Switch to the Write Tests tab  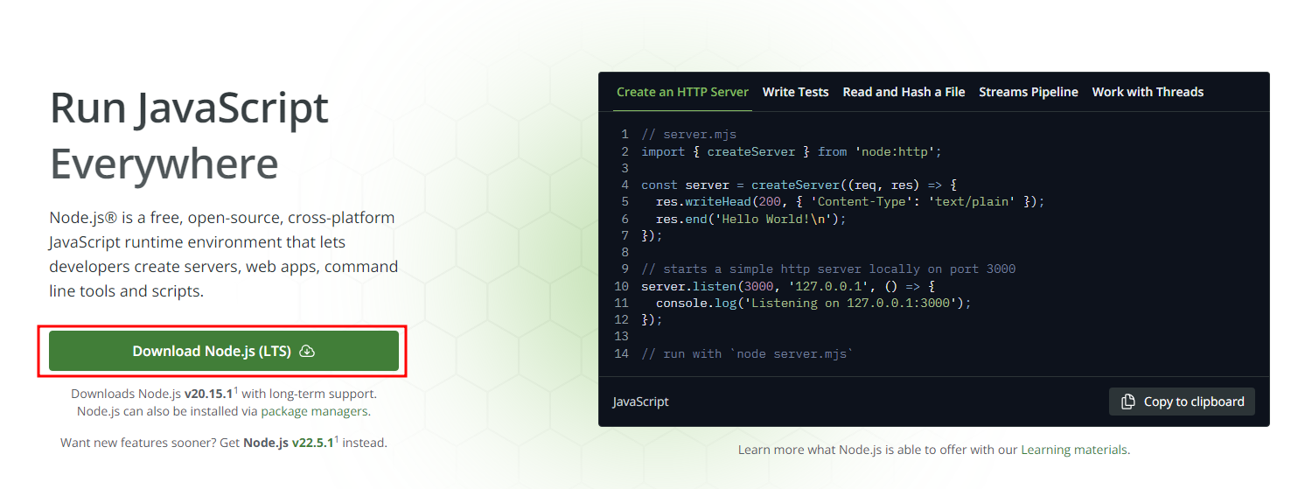(x=795, y=92)
